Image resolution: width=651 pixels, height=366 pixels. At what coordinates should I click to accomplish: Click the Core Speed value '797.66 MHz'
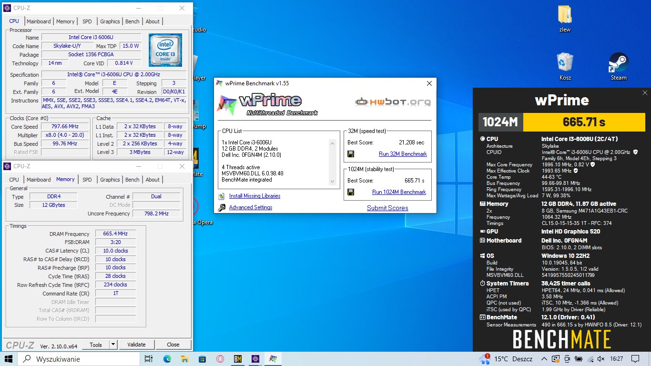click(x=65, y=126)
